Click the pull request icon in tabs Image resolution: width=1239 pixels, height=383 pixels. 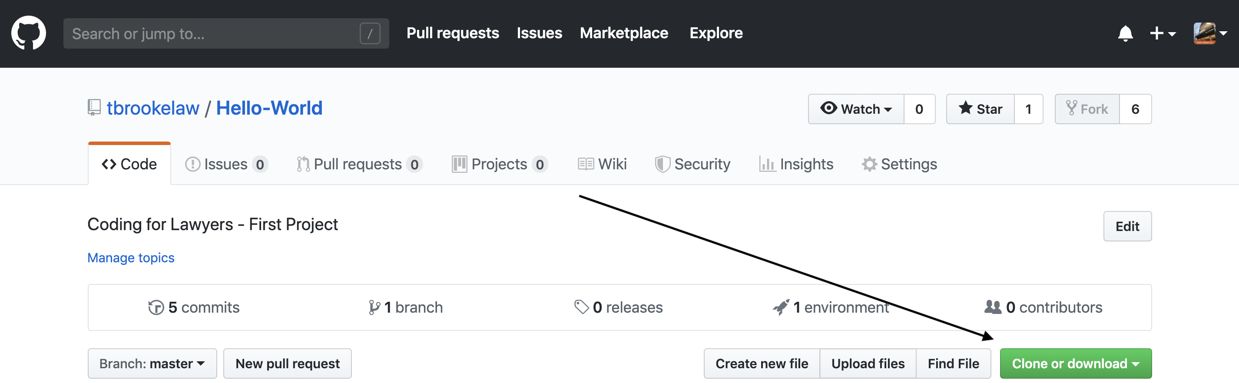click(303, 164)
